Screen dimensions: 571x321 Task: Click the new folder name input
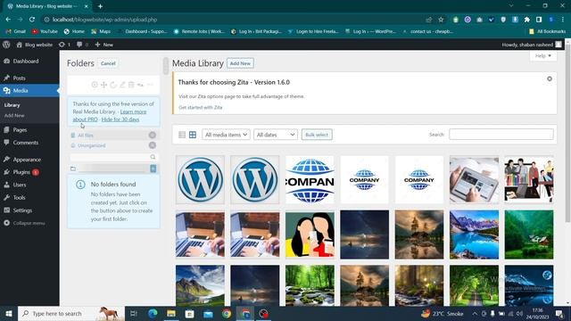pyautogui.click(x=112, y=169)
